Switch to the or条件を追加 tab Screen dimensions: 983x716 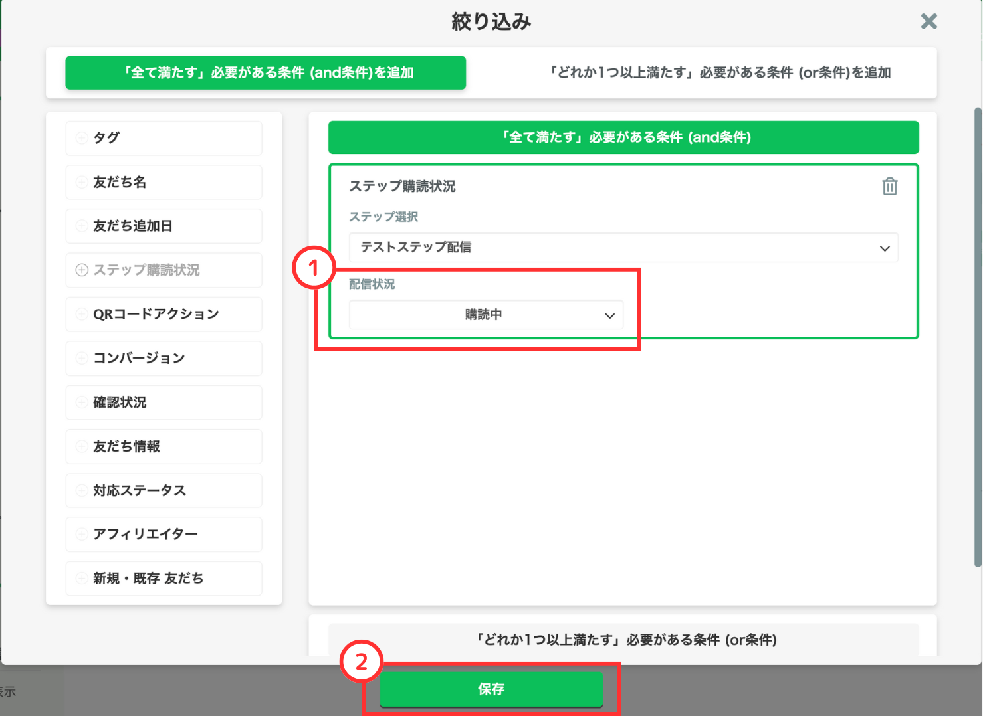point(720,73)
